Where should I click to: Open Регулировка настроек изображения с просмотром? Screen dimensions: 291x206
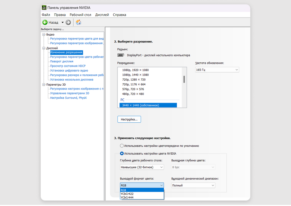tap(77, 89)
